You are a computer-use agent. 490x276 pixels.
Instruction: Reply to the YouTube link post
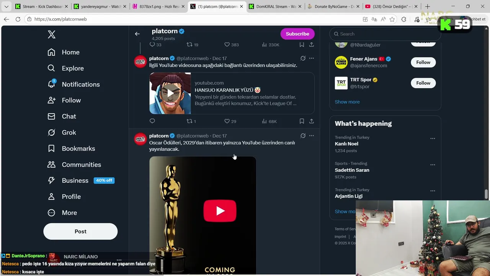coord(152,121)
